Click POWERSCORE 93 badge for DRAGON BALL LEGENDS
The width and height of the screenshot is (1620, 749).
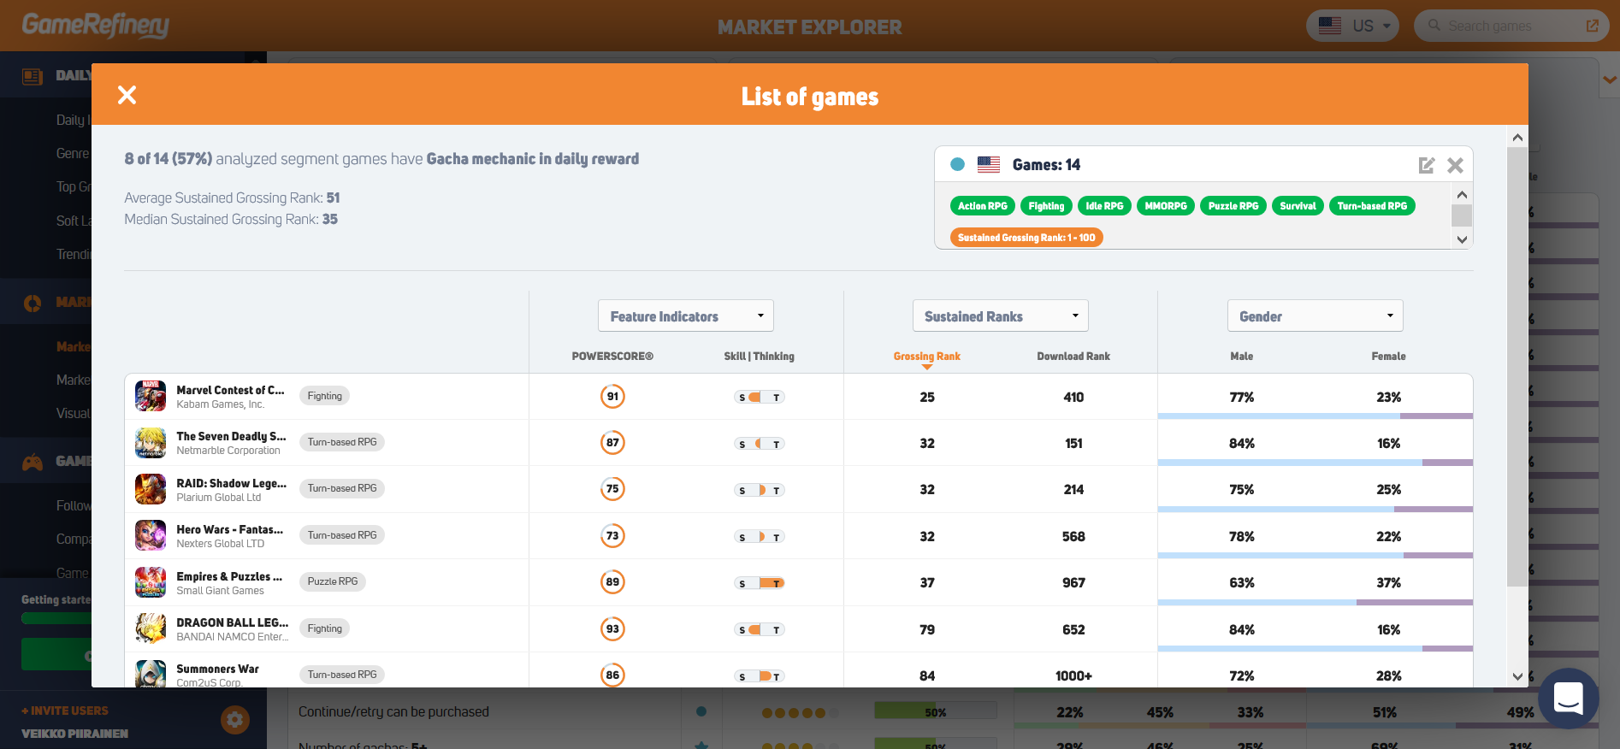tap(612, 629)
